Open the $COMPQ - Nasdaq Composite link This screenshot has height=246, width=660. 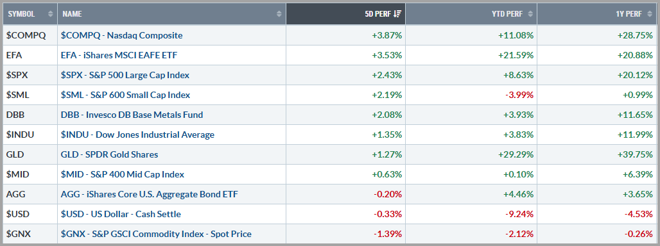[122, 36]
